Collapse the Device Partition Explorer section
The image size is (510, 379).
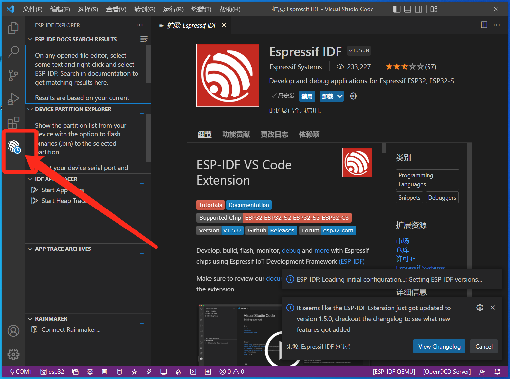(30, 109)
